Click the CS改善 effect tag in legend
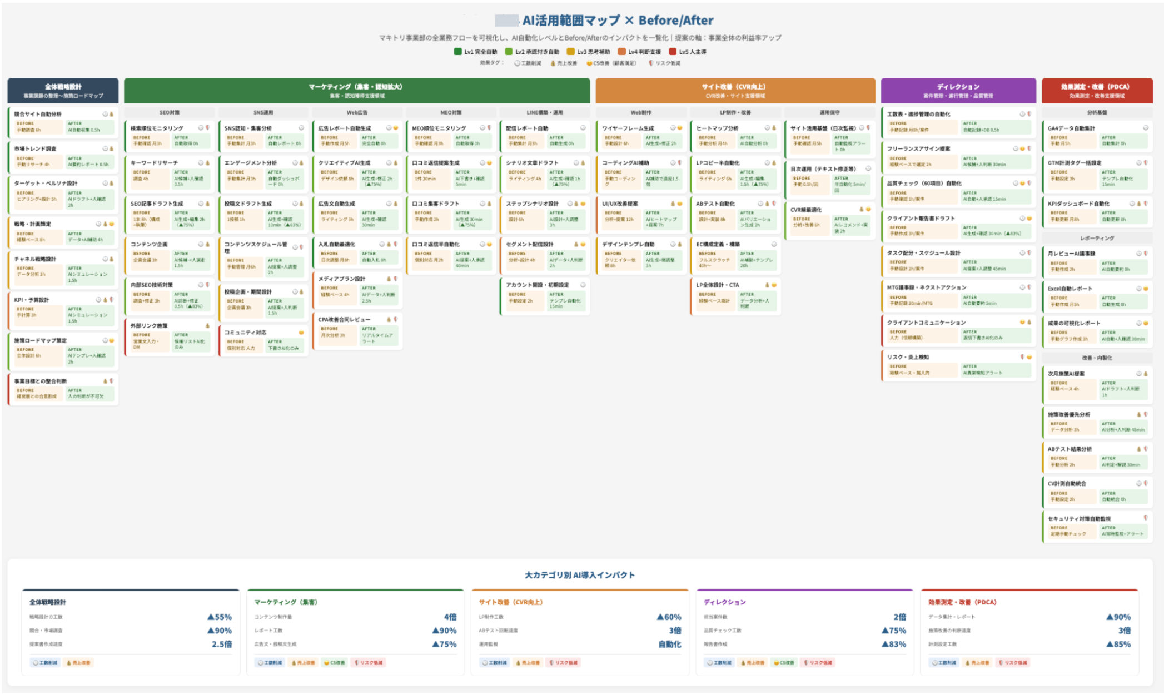1164x694 pixels. (x=611, y=63)
